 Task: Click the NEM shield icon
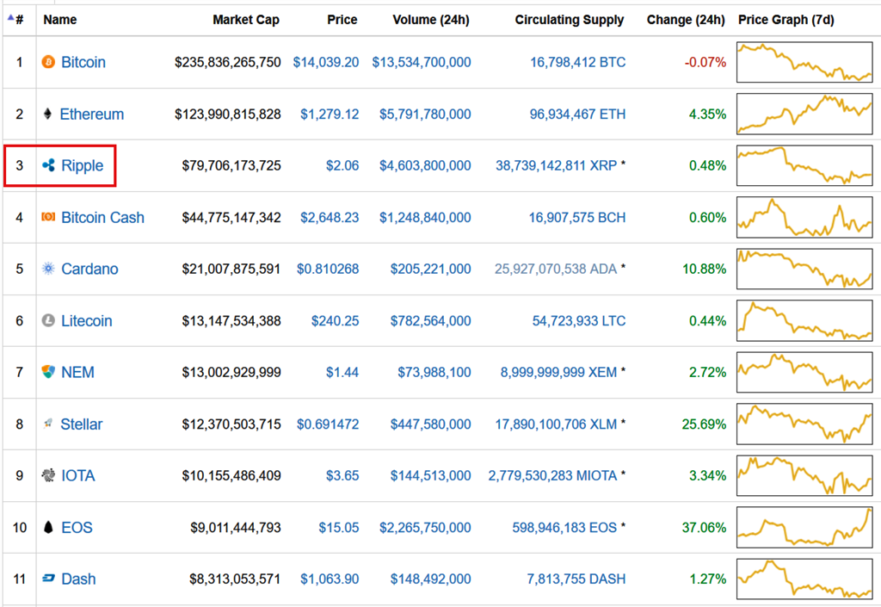pos(48,372)
